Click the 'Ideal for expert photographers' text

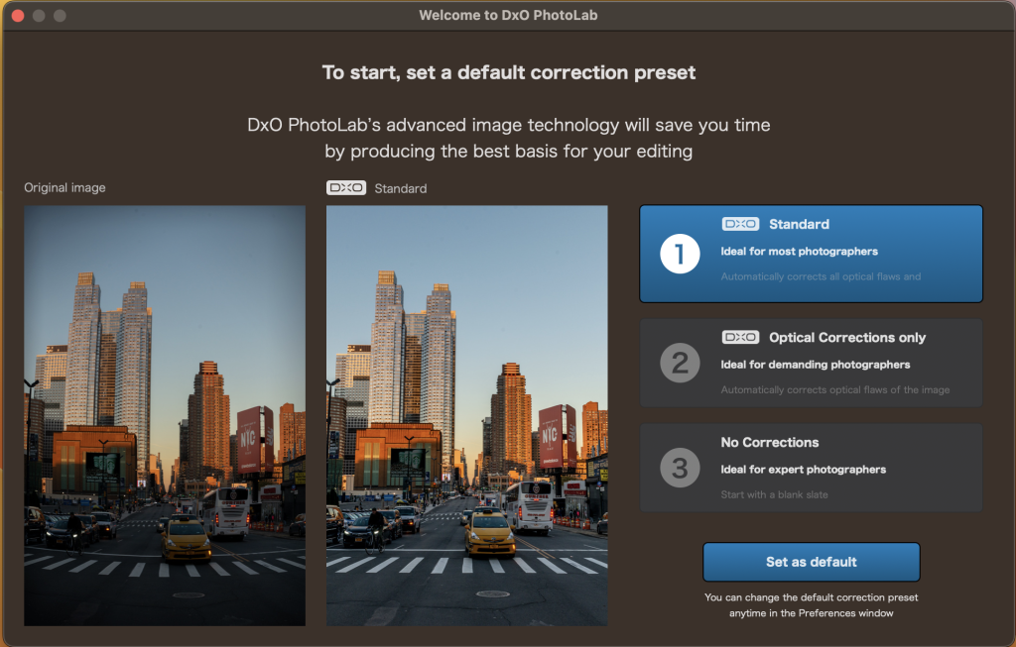pyautogui.click(x=804, y=469)
